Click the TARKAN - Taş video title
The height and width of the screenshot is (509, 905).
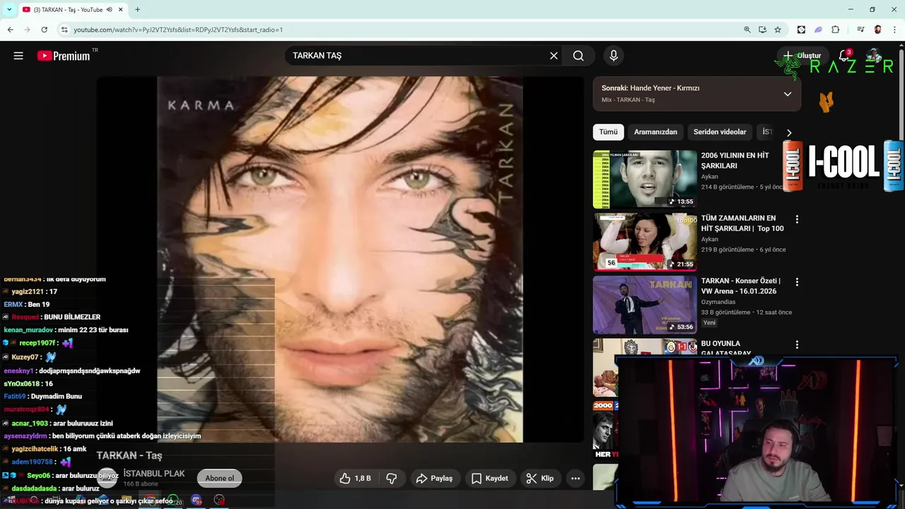(129, 456)
